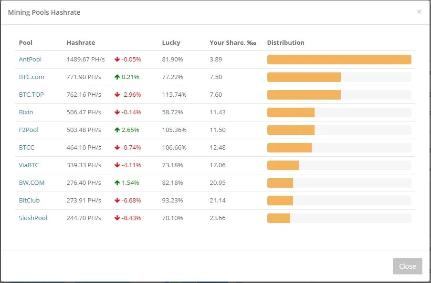This screenshot has height=283, width=431.
Task: Click the 20.95 share value
Action: [218, 182]
